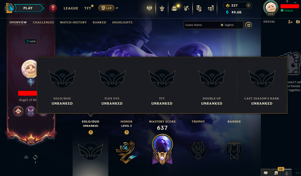This screenshot has width=301, height=176.
Task: Open the chat bubble icon
Action: (266, 173)
